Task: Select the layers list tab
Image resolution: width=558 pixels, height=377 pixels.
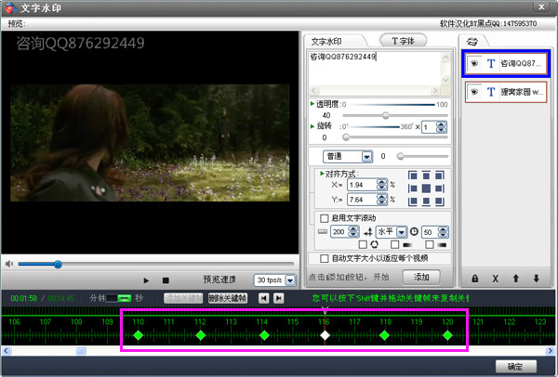Action: point(472,41)
